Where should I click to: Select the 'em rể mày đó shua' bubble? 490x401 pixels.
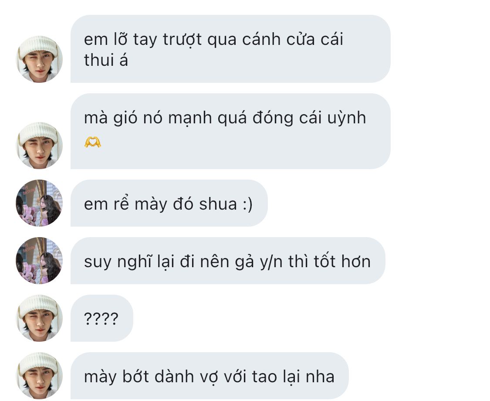(169, 203)
